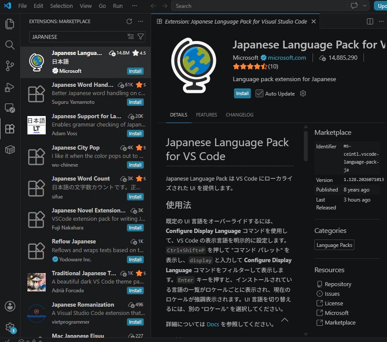
Task: Expand the chat dropdown chevron in title bar
Action: point(364,6)
